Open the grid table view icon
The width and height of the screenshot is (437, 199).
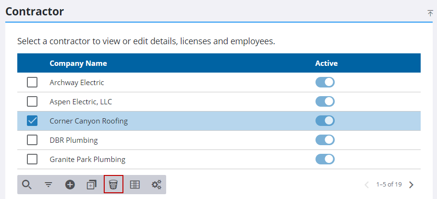click(135, 185)
